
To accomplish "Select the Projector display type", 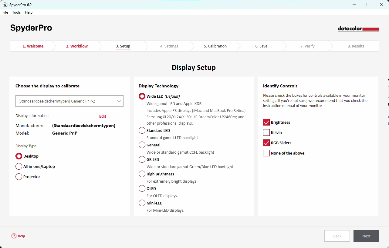I will (19, 177).
